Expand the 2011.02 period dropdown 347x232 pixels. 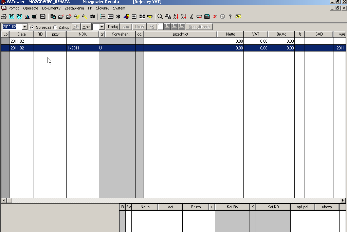24,27
